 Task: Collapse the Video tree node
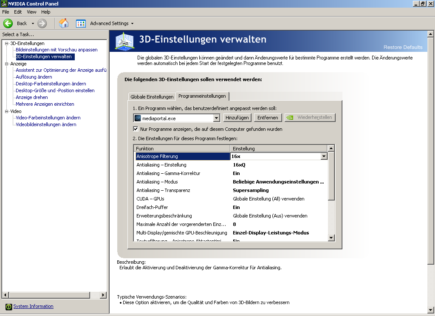point(6,111)
